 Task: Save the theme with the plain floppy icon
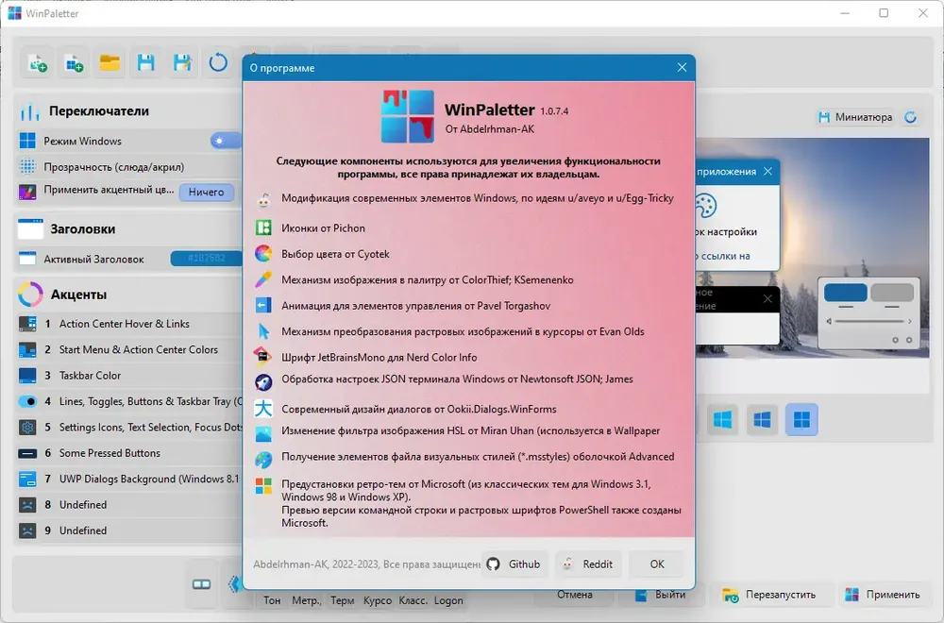click(145, 62)
